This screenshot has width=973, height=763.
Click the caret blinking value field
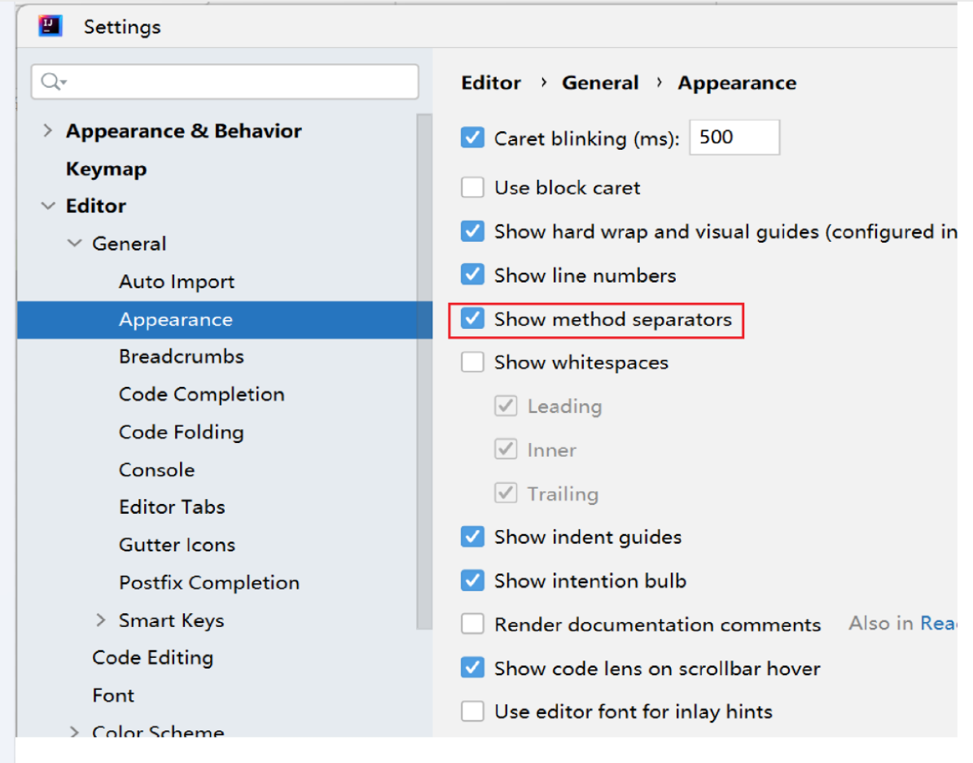point(733,137)
